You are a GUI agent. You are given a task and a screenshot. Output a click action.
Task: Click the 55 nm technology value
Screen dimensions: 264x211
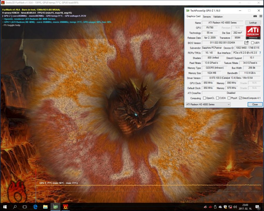pyautogui.click(x=210, y=33)
